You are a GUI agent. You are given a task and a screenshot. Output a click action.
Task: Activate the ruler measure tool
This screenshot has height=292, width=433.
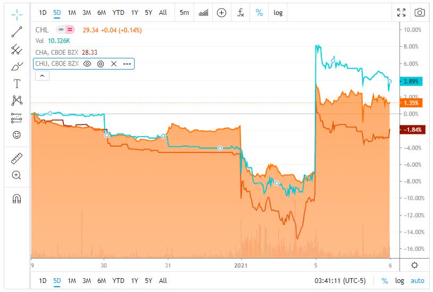pyautogui.click(x=16, y=158)
